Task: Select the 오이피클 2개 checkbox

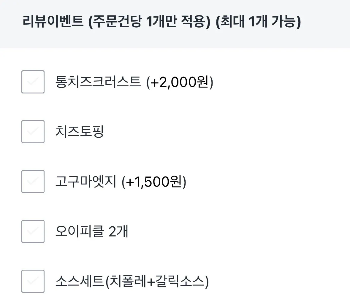Action: tap(33, 231)
